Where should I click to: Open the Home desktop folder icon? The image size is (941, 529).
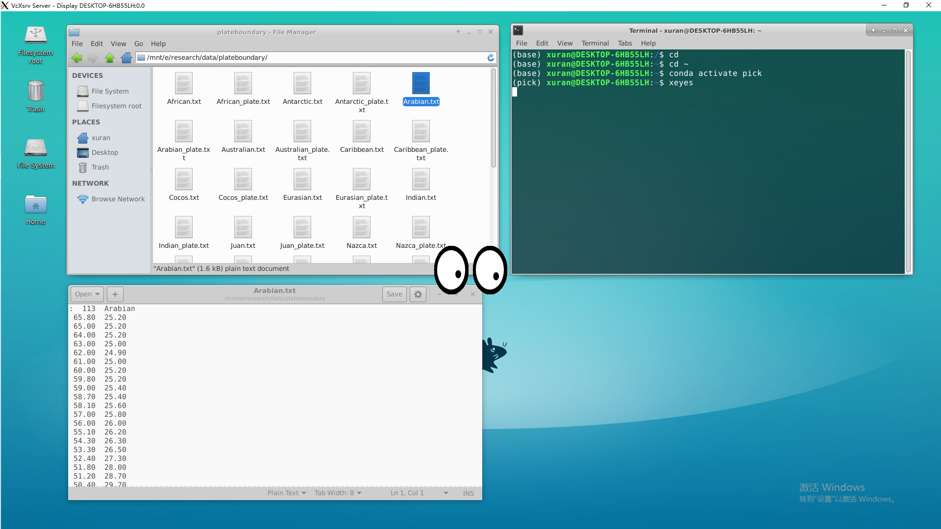click(35, 210)
